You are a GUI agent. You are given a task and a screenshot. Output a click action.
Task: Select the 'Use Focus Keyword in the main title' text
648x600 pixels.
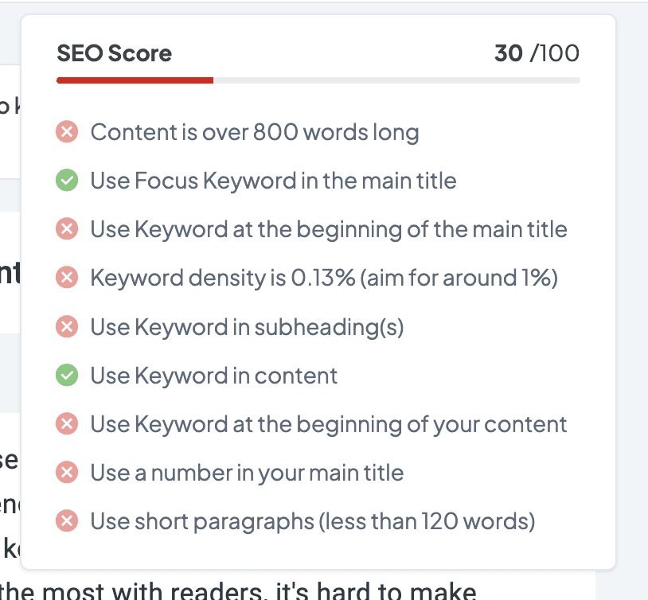273,181
